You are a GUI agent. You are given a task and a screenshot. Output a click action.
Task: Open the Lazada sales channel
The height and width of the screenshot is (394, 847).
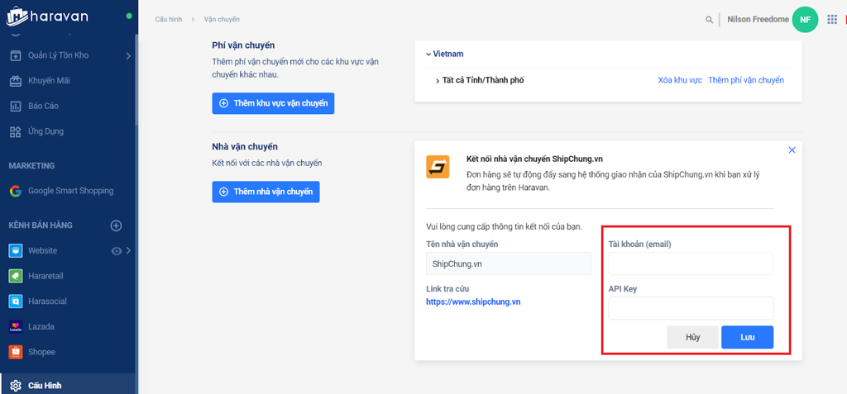pyautogui.click(x=41, y=326)
